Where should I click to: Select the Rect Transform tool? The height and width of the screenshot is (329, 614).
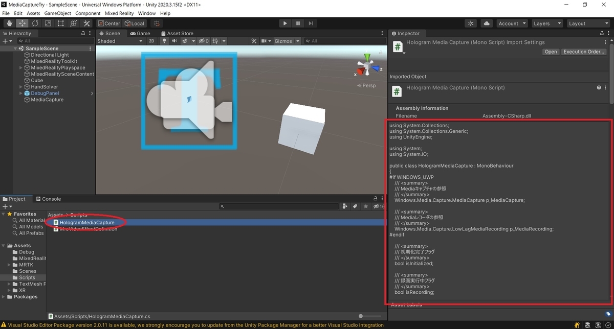coord(60,24)
